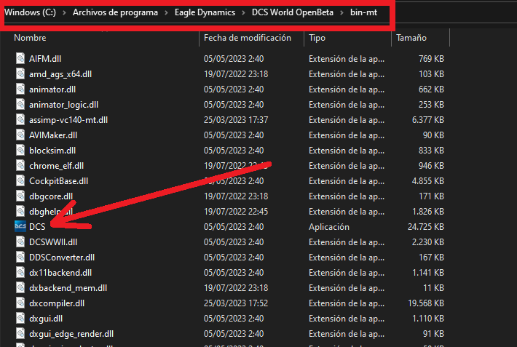Screen dimensions: 517x347
Task: Click the 6.377 KB size of assimp-vc140-mt.dll
Action: [428, 120]
